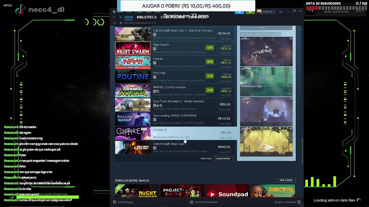Click VER TODOS for popular among friends
Viewport: 369px width, 207px height.
point(286,180)
